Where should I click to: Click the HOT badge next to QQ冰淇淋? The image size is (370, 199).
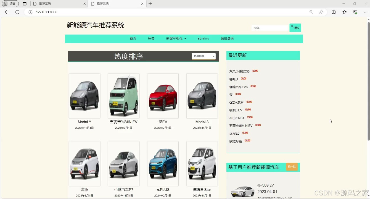(x=249, y=102)
